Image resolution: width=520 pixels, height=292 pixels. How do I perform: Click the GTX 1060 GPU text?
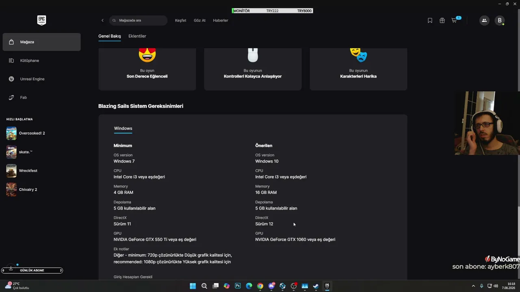coord(295,240)
